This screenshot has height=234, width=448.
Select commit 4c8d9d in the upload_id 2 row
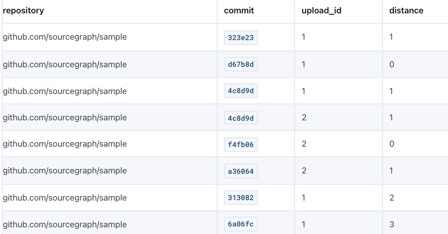pos(241,118)
